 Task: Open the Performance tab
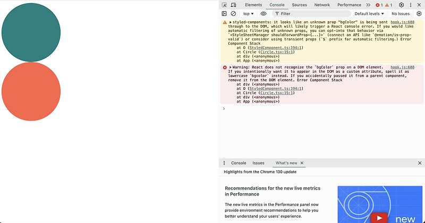[349, 5]
